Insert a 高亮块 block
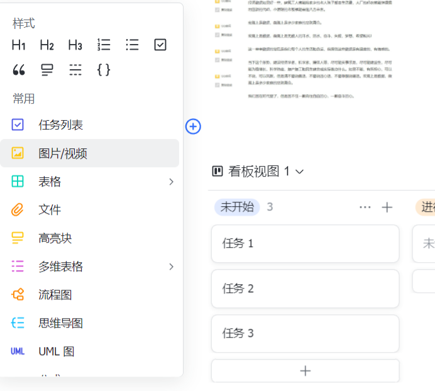 click(90, 238)
